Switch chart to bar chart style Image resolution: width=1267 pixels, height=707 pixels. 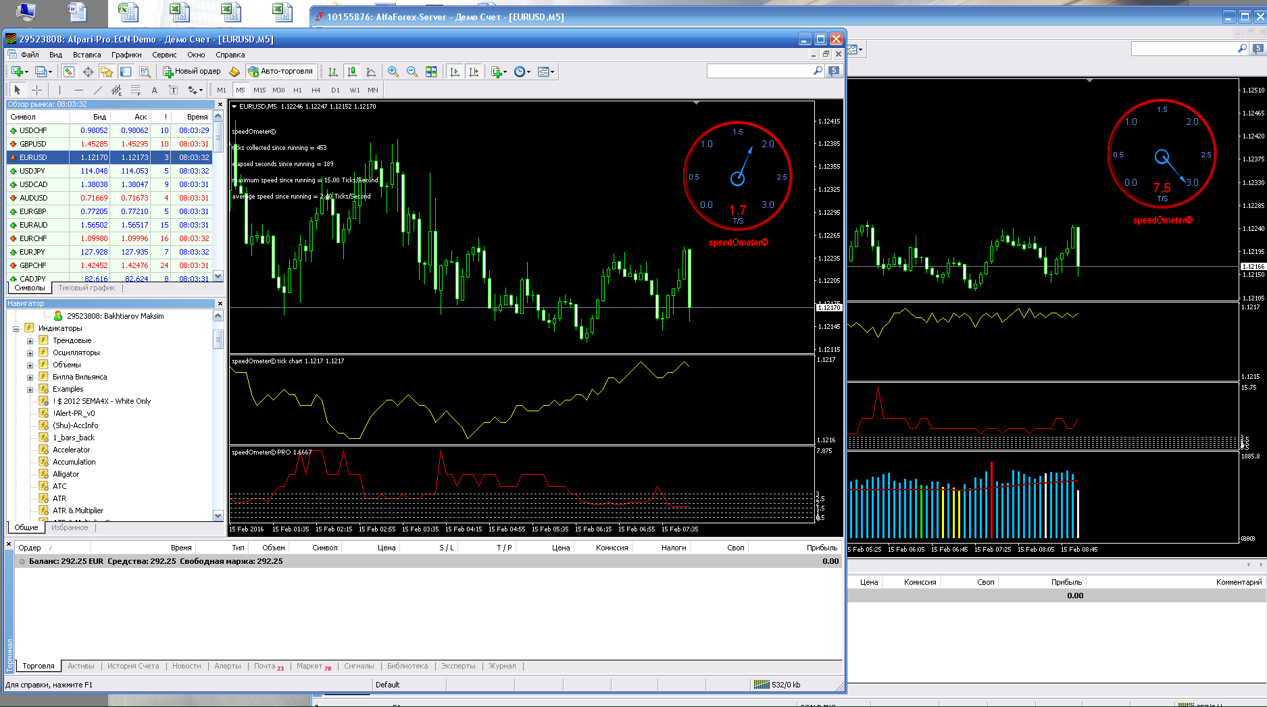(333, 72)
